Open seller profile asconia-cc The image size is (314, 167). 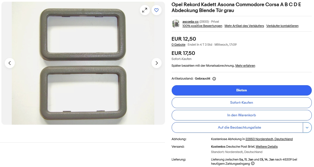tap(190, 22)
